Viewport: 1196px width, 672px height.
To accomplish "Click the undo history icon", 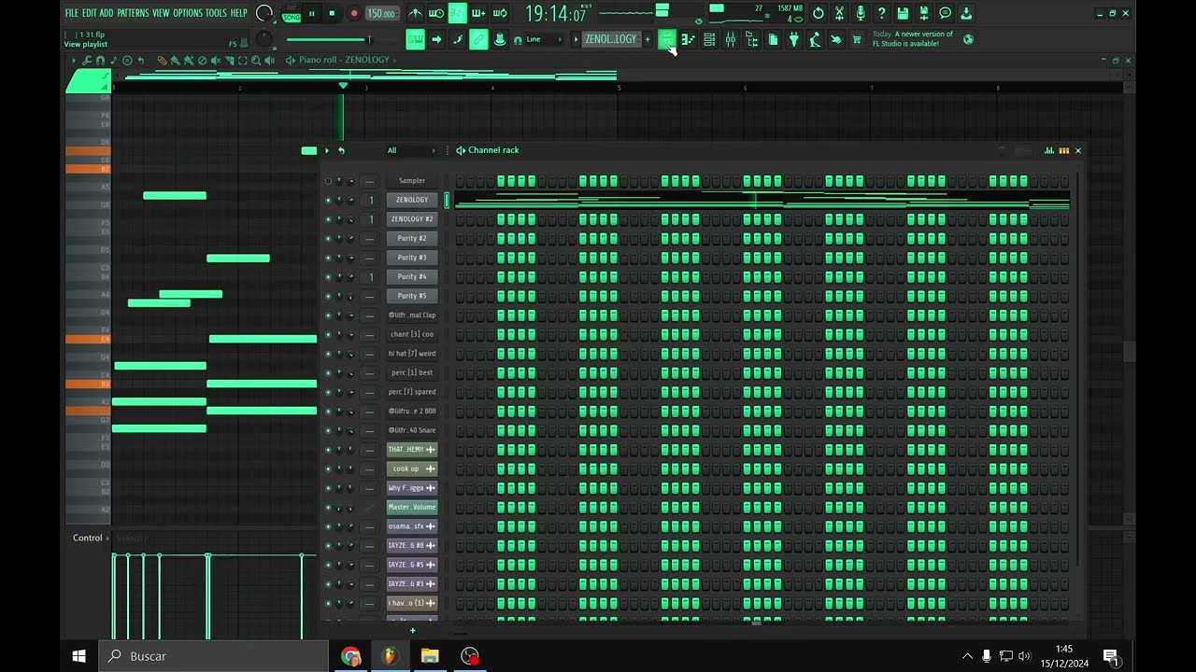I will (x=819, y=13).
